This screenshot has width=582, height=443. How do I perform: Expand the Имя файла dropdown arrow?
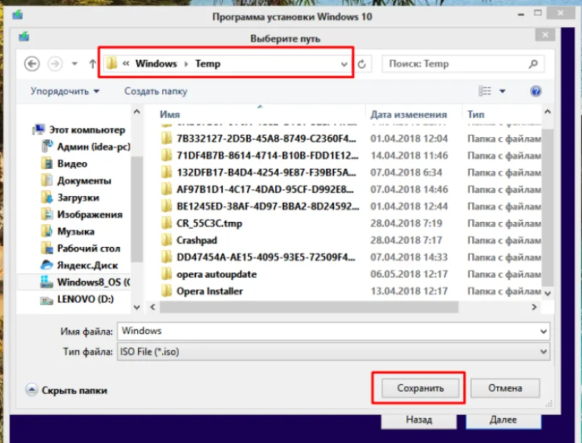543,332
